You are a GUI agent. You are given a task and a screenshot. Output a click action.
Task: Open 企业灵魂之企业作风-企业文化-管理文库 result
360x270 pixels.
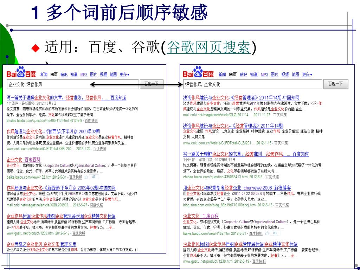click(41, 244)
